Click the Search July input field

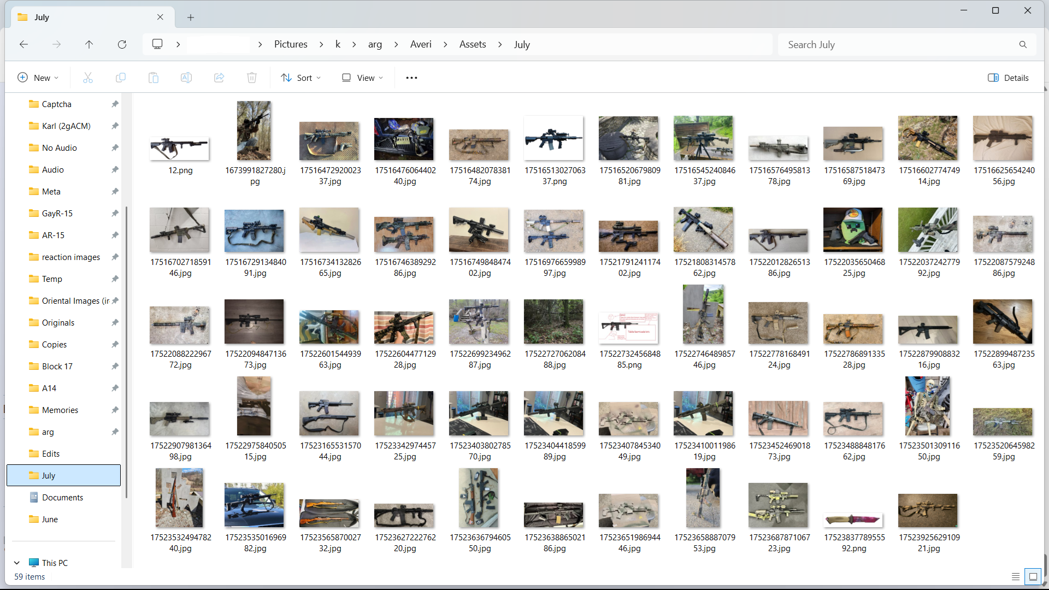899,44
